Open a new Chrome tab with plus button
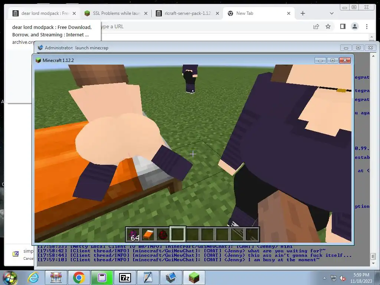 (x=303, y=13)
